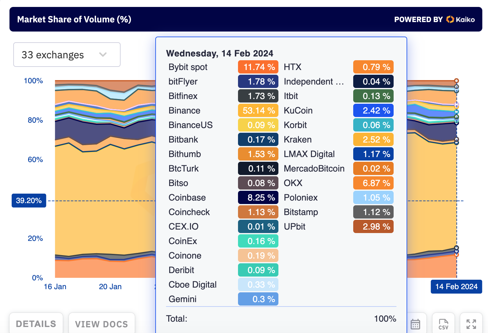Click the DETAILS button

36,324
